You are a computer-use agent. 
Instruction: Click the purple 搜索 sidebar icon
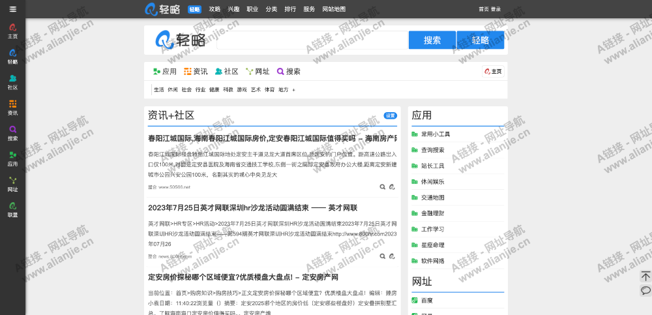pos(12,132)
